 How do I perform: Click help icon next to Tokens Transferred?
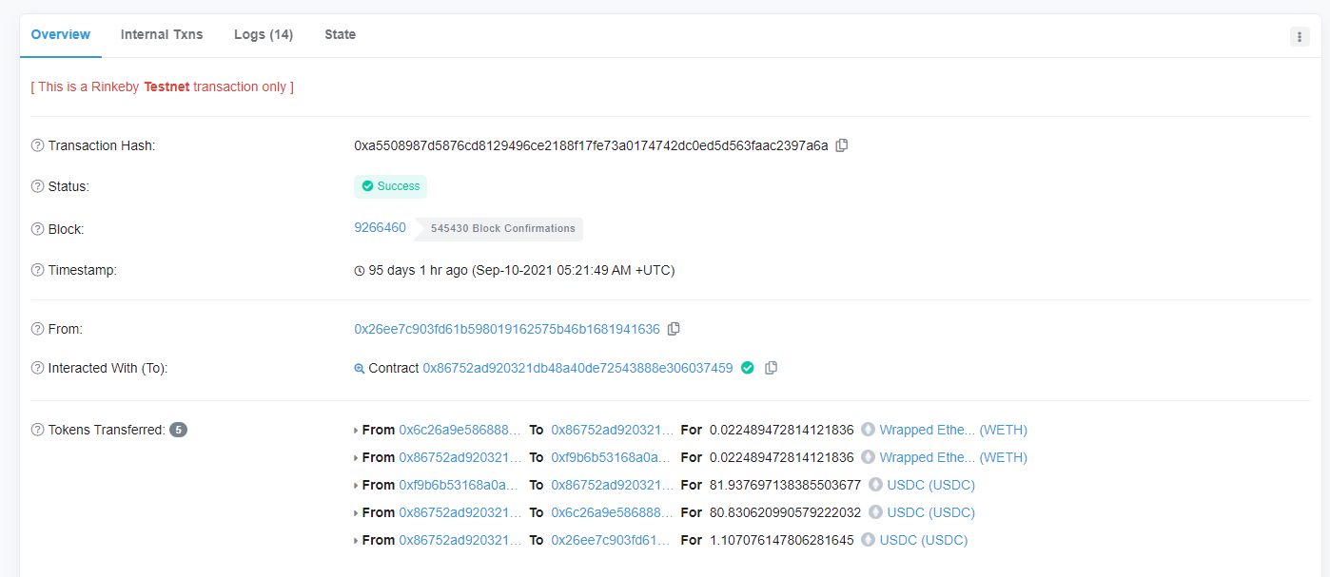click(x=38, y=430)
